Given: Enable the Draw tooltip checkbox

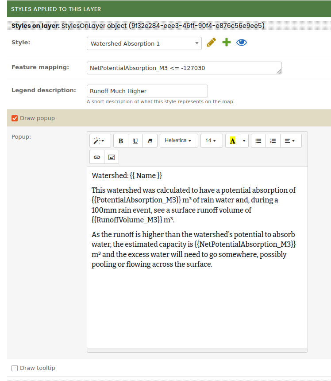Looking at the screenshot, I should (x=15, y=368).
